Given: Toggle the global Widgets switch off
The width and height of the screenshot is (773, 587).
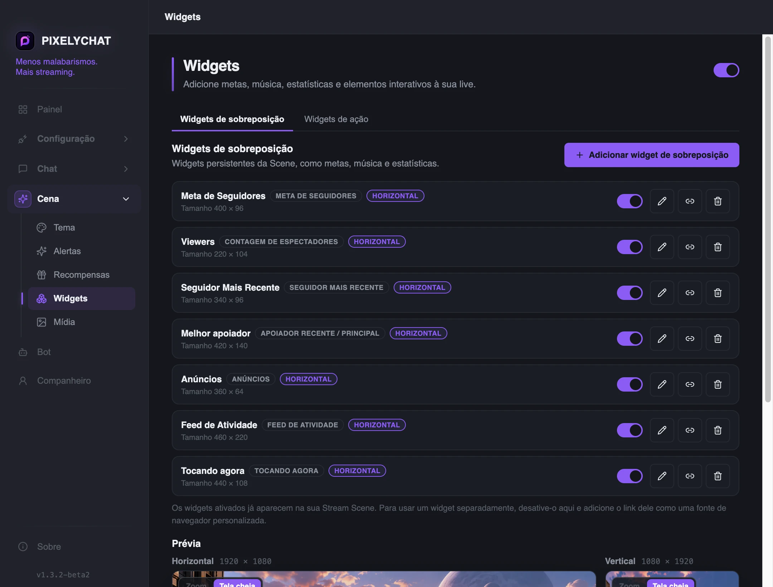Looking at the screenshot, I should click(726, 70).
